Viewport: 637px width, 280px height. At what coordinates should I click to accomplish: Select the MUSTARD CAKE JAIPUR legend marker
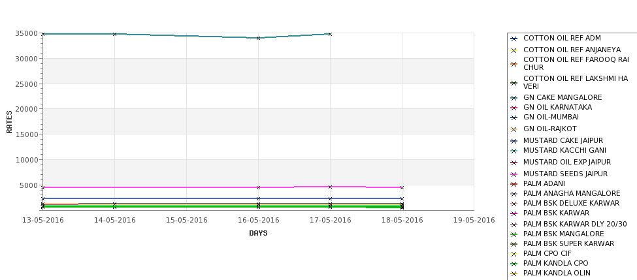[x=514, y=141]
